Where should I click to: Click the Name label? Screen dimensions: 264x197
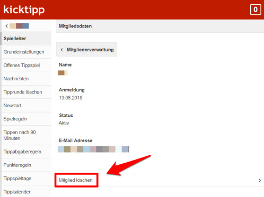click(x=65, y=65)
